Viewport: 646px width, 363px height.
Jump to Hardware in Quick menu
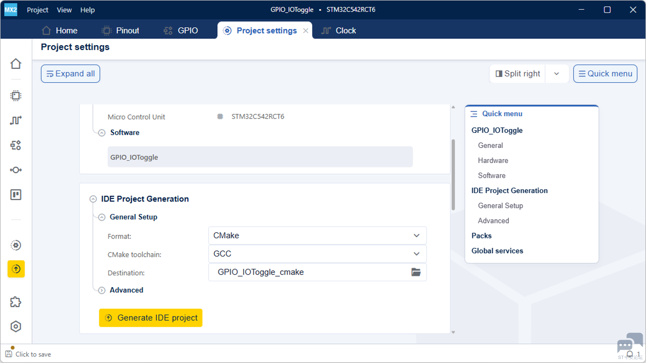coord(493,160)
